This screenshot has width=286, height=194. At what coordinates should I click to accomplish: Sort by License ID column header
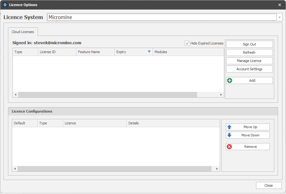[x=57, y=52]
